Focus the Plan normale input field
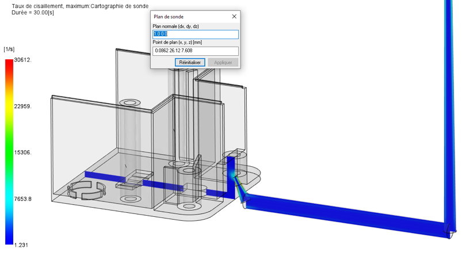 point(195,35)
